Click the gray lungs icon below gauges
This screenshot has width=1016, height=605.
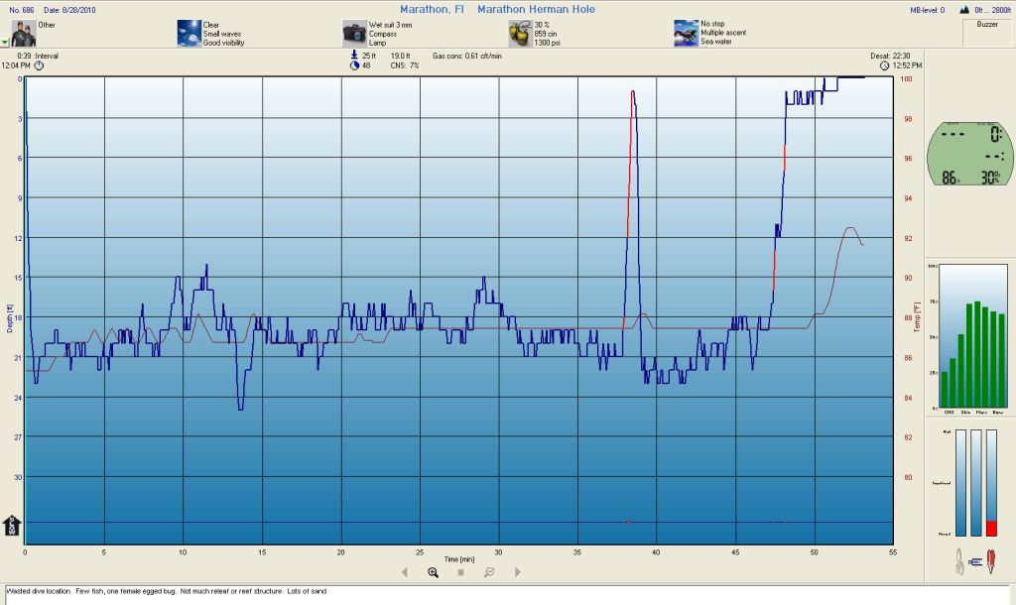click(959, 561)
